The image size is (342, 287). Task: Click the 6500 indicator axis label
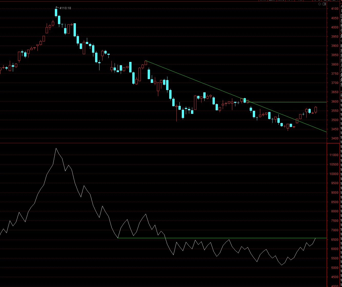coord(335,240)
